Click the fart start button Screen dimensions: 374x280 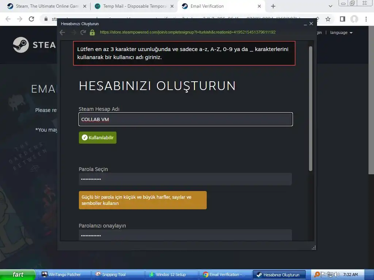click(x=18, y=275)
